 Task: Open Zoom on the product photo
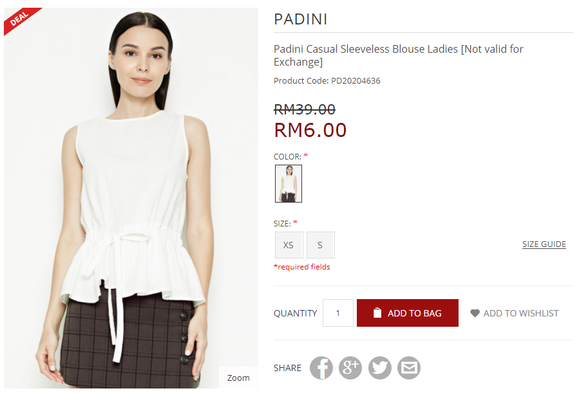click(x=238, y=378)
